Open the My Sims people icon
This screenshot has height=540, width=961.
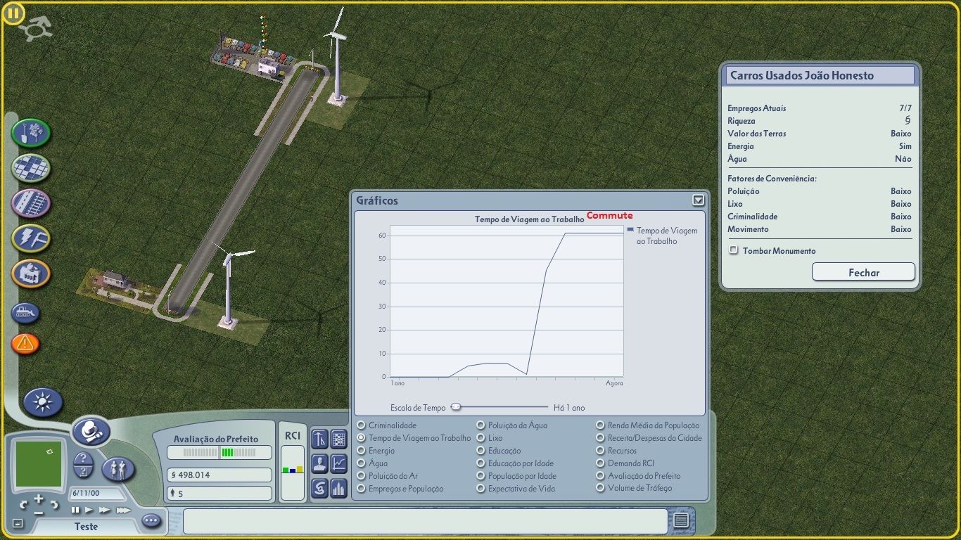coord(118,469)
